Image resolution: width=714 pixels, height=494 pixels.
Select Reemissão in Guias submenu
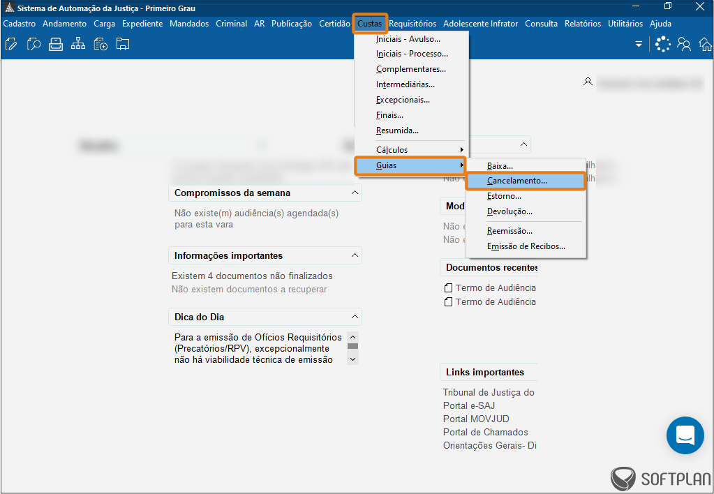coord(526,231)
